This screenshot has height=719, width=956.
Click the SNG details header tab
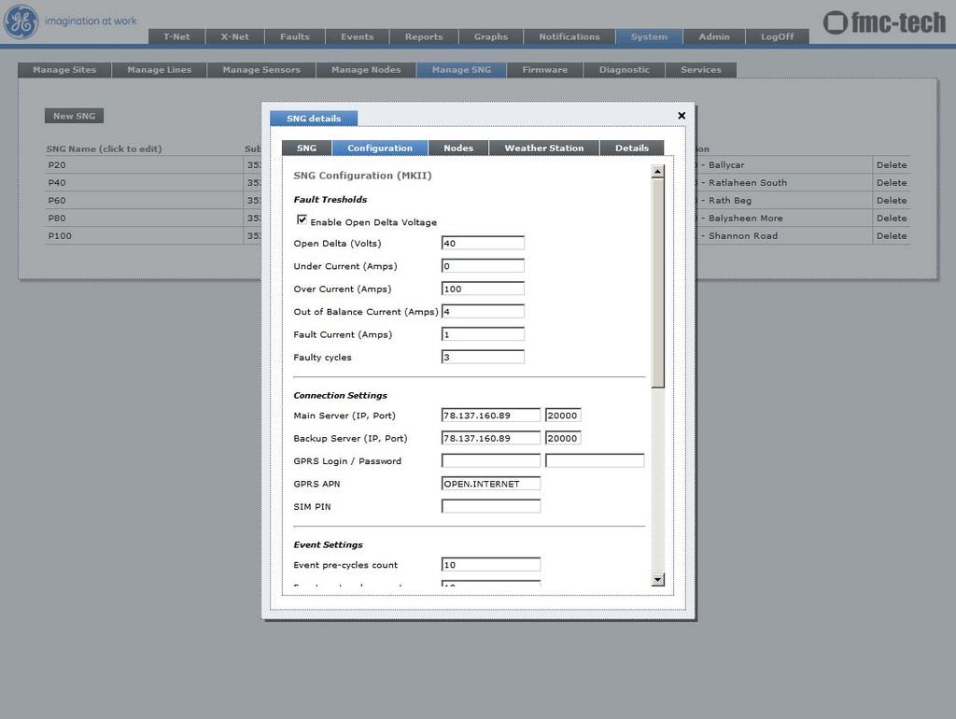[314, 119]
